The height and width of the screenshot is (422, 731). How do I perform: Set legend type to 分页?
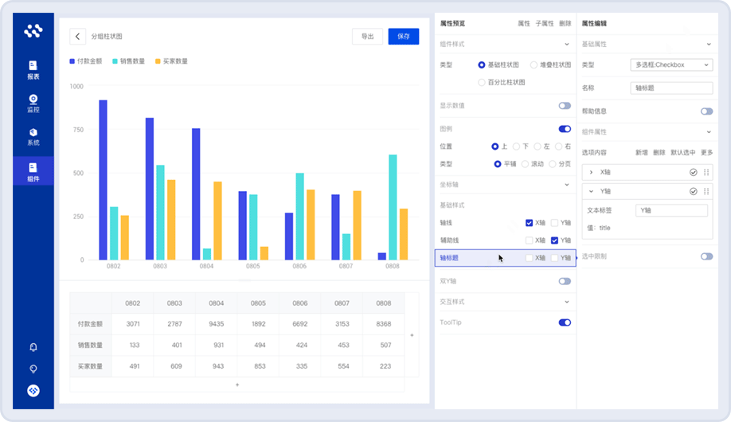coord(553,164)
